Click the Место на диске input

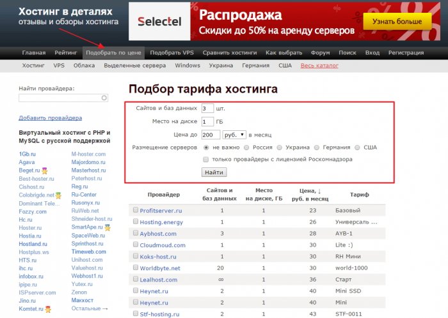[207, 122]
